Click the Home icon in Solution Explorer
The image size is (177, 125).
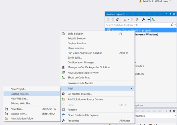[x=118, y=20]
